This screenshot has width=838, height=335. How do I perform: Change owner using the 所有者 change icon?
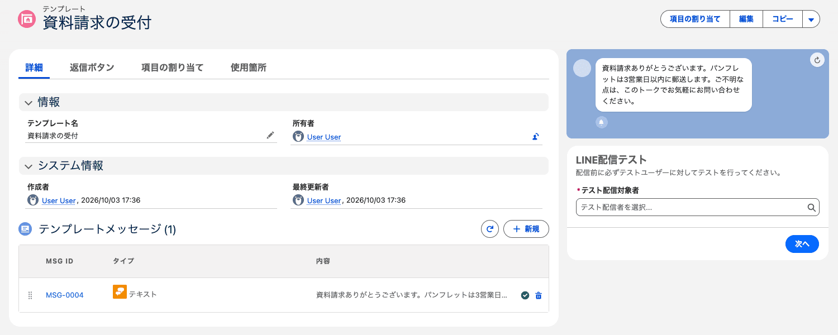pos(535,136)
